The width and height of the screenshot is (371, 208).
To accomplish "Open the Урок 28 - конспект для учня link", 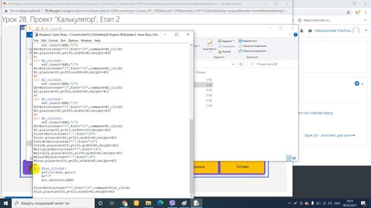I will [x=330, y=135].
